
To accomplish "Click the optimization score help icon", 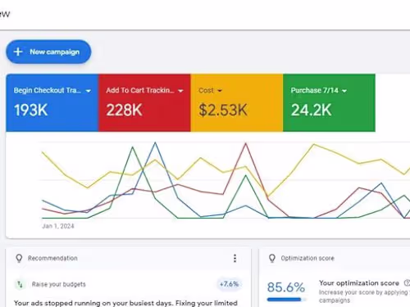I will tap(407, 283).
